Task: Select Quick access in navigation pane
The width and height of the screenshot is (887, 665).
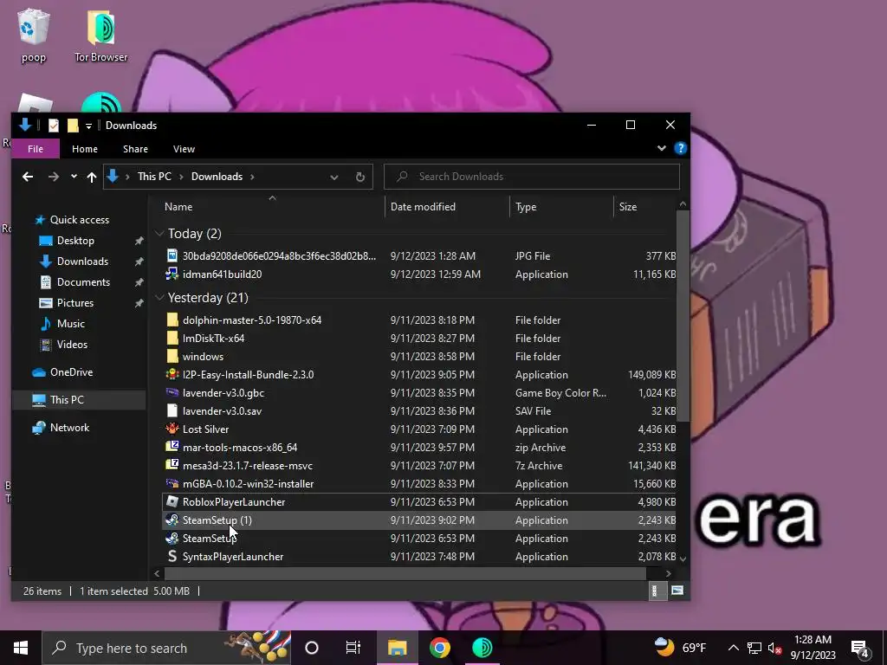Action: [79, 220]
